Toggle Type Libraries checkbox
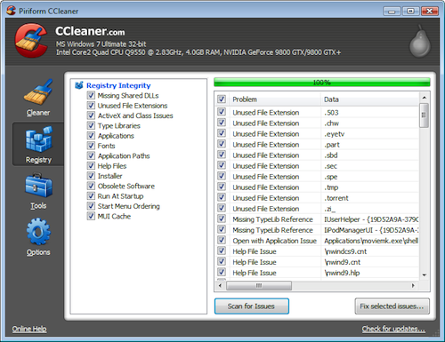The width and height of the screenshot is (445, 342). pos(91,125)
